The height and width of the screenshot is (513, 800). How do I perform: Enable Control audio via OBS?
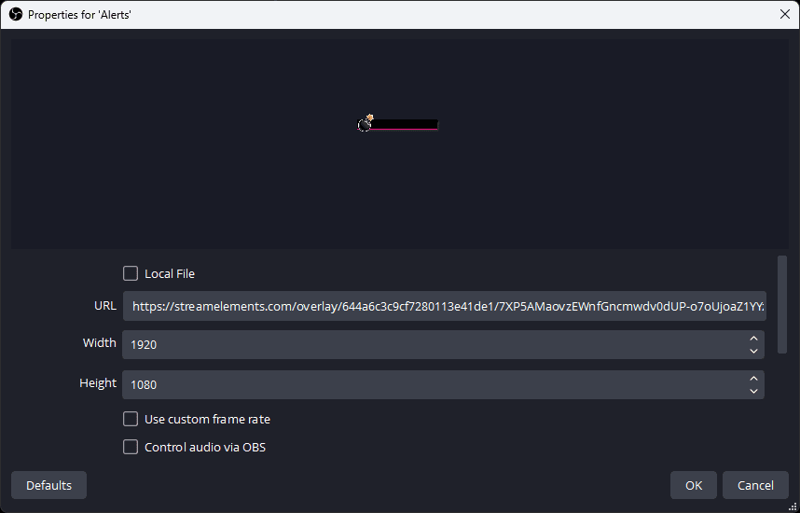coord(131,447)
